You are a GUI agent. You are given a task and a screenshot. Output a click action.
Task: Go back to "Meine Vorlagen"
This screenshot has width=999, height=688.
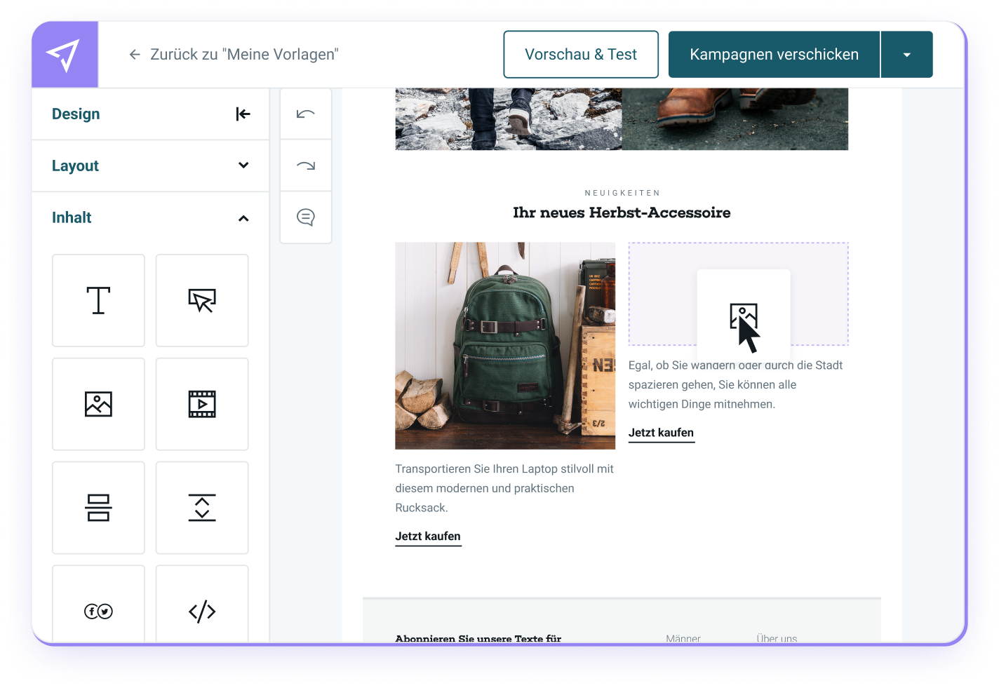[x=234, y=55]
